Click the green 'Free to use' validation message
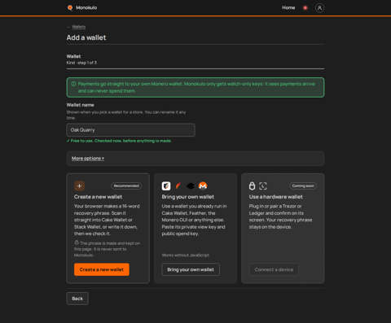This screenshot has height=323, width=391. click(119, 141)
